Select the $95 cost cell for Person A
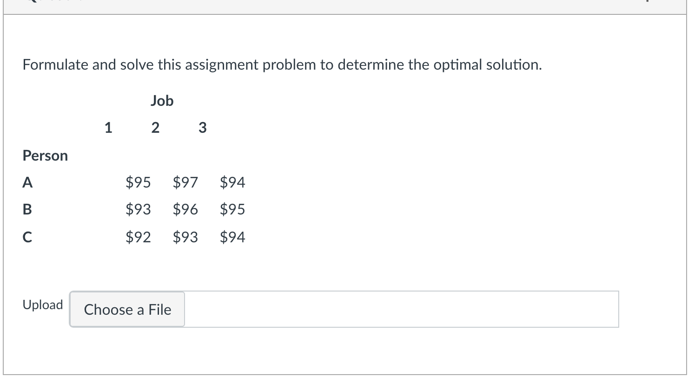 point(138,182)
